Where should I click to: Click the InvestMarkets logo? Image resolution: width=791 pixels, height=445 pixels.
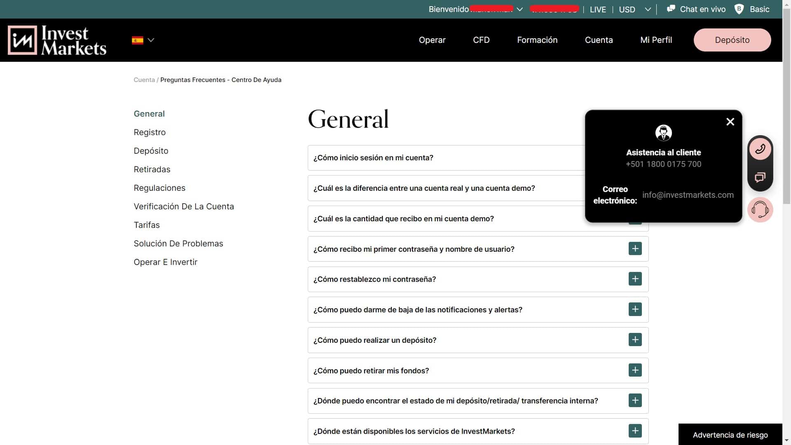coord(57,40)
